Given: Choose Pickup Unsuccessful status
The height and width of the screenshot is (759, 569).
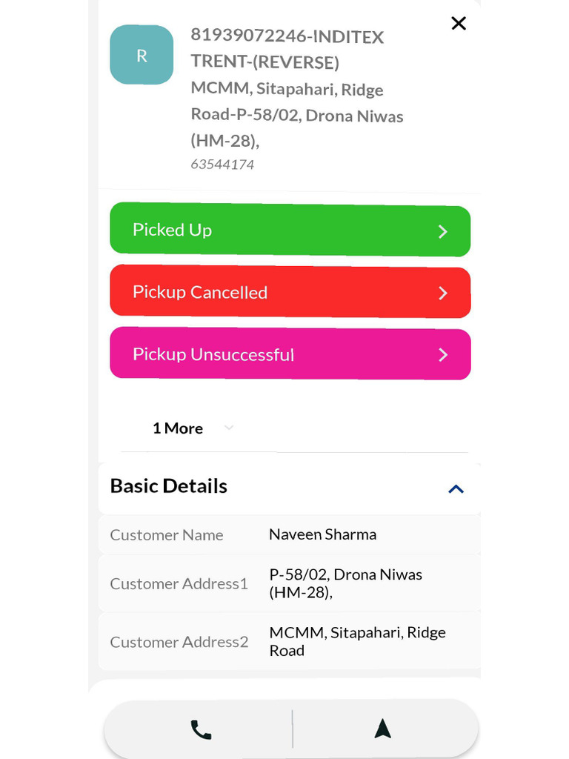Looking at the screenshot, I should coord(290,354).
